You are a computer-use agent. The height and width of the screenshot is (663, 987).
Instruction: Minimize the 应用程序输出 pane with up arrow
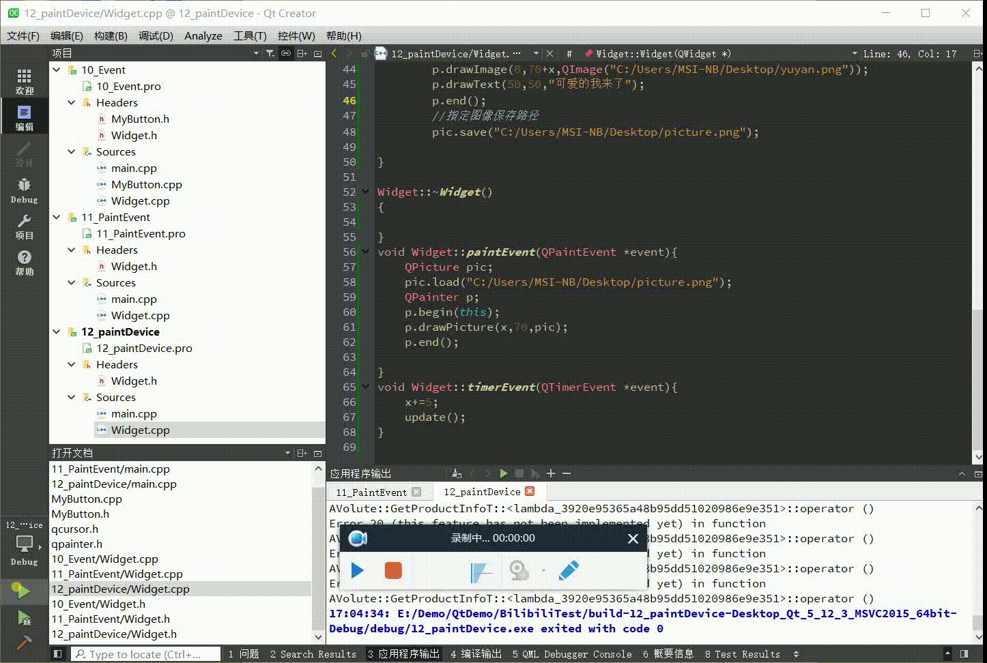(962, 473)
